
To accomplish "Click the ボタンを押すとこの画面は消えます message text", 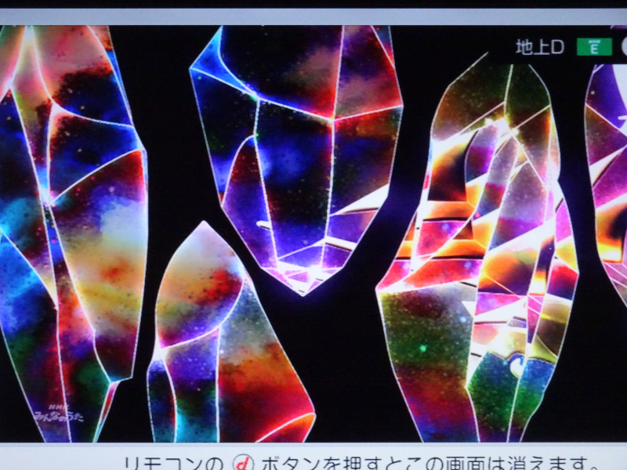I will pos(429,464).
